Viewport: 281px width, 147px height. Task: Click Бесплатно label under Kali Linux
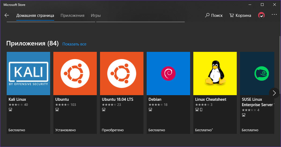point(17,130)
